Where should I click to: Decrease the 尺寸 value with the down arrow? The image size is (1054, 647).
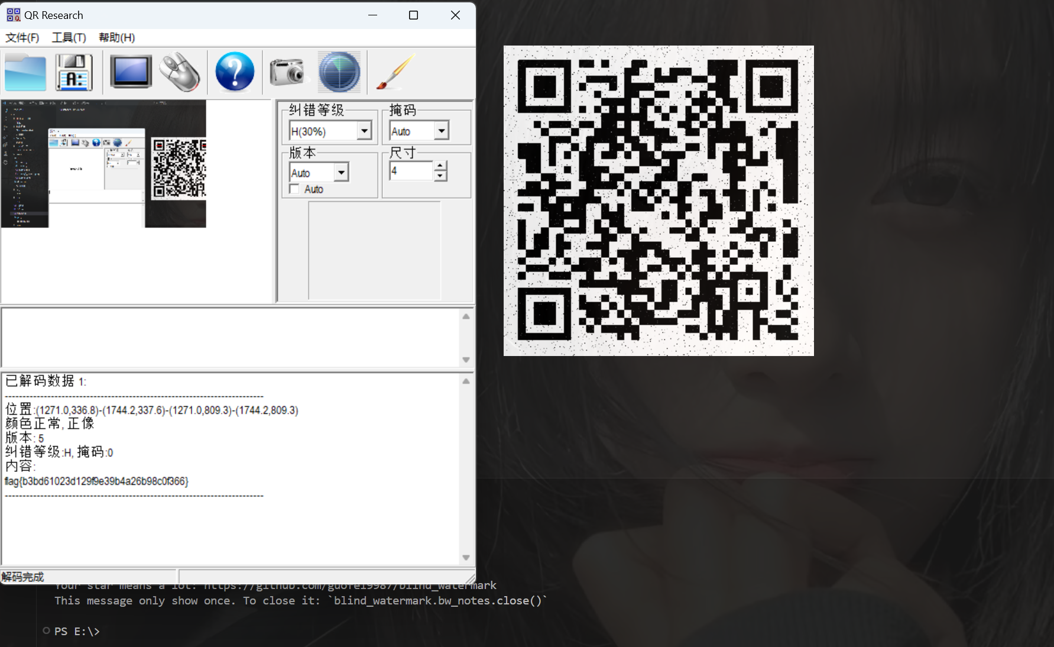coord(440,176)
